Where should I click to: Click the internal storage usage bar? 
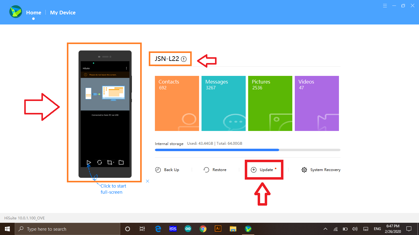point(248,150)
